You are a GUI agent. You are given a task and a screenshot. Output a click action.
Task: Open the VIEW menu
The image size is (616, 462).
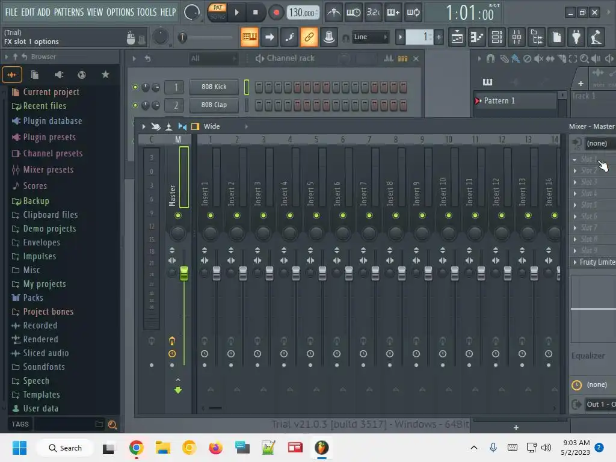pyautogui.click(x=94, y=12)
